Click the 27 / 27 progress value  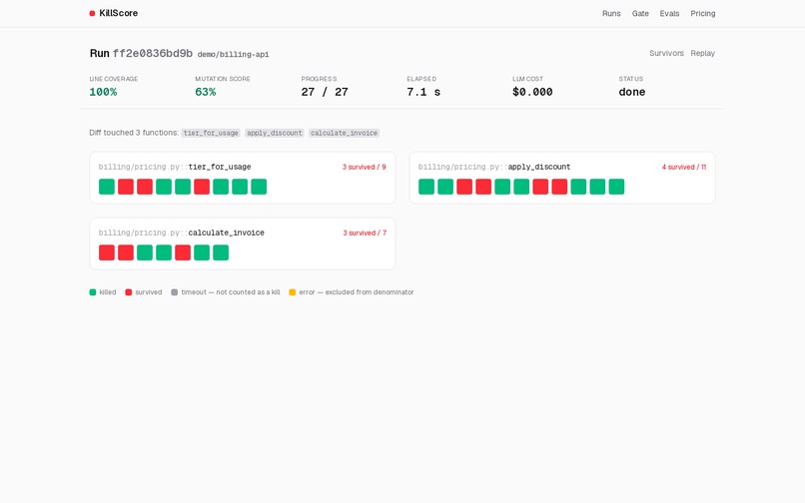tap(325, 92)
